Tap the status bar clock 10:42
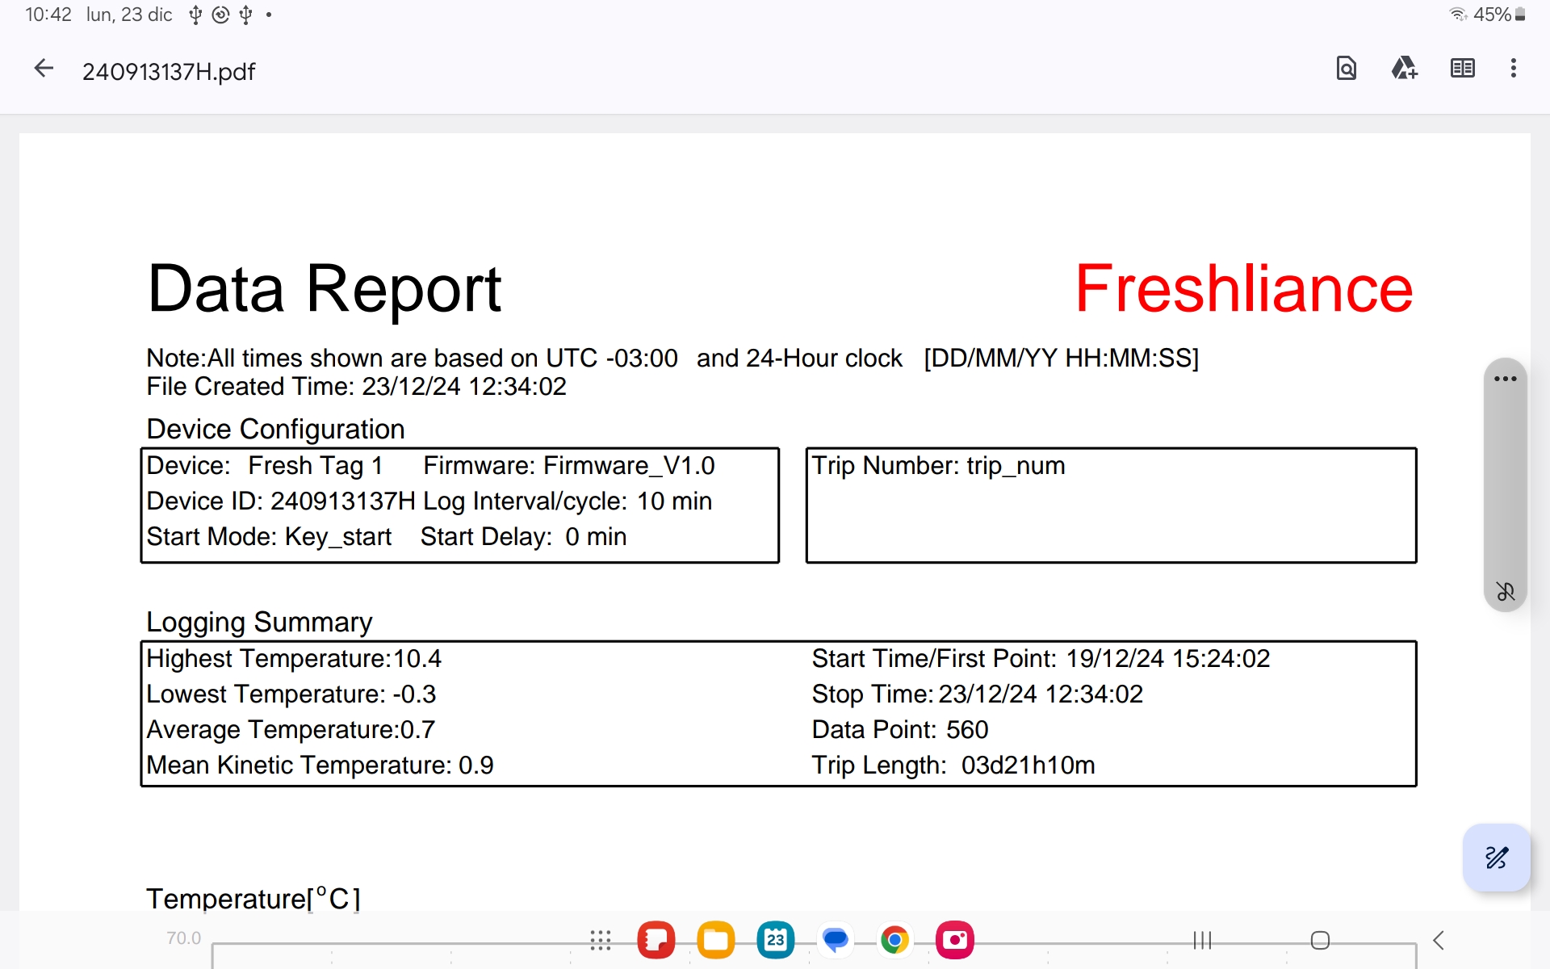 click(x=48, y=15)
